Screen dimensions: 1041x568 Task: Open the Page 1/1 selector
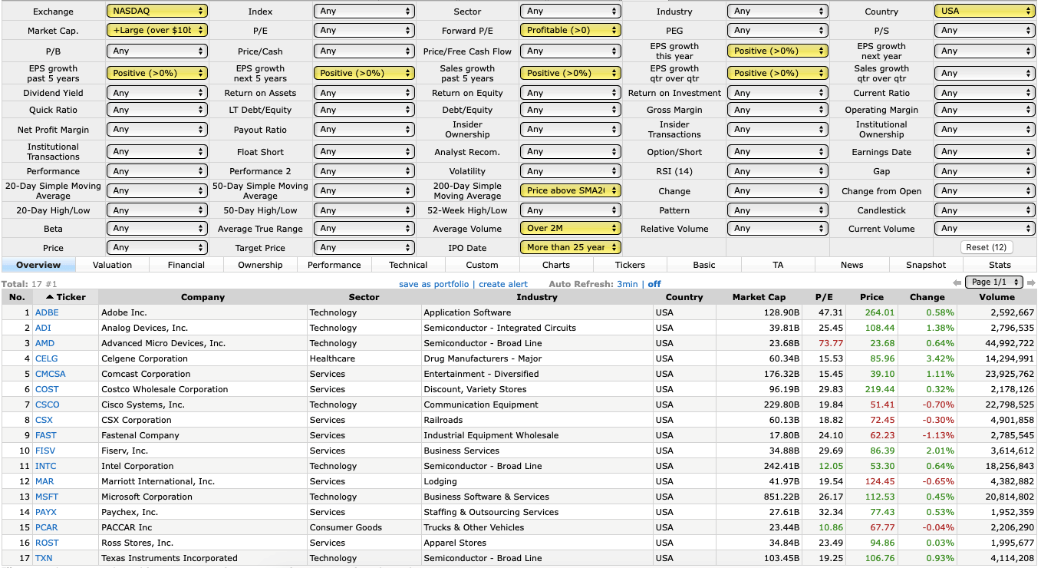coord(995,282)
